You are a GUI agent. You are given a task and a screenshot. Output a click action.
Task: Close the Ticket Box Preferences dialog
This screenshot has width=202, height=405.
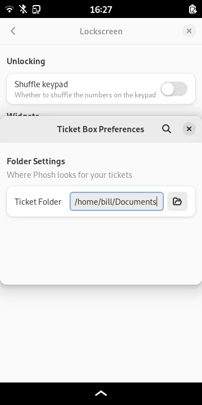tap(189, 129)
